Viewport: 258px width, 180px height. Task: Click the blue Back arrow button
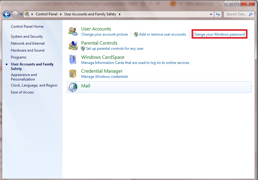[x=7, y=14]
